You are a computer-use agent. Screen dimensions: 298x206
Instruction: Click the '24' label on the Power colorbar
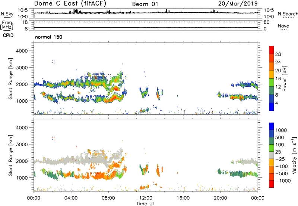coord(278,62)
